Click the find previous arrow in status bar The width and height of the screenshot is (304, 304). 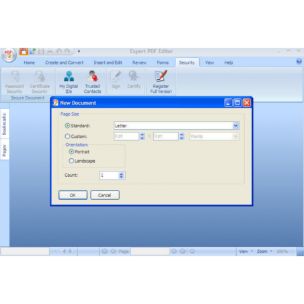point(64,252)
